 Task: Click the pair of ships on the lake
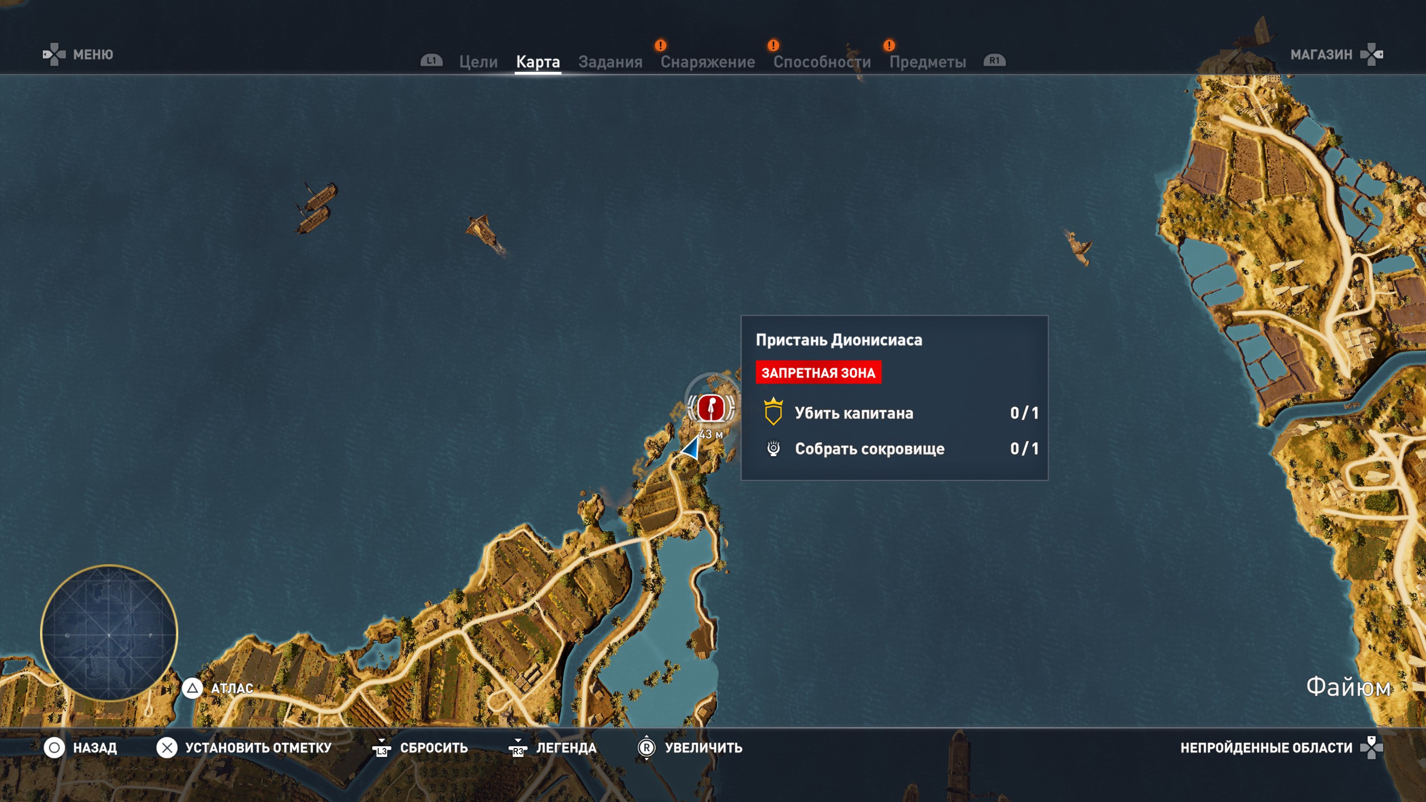tap(316, 208)
